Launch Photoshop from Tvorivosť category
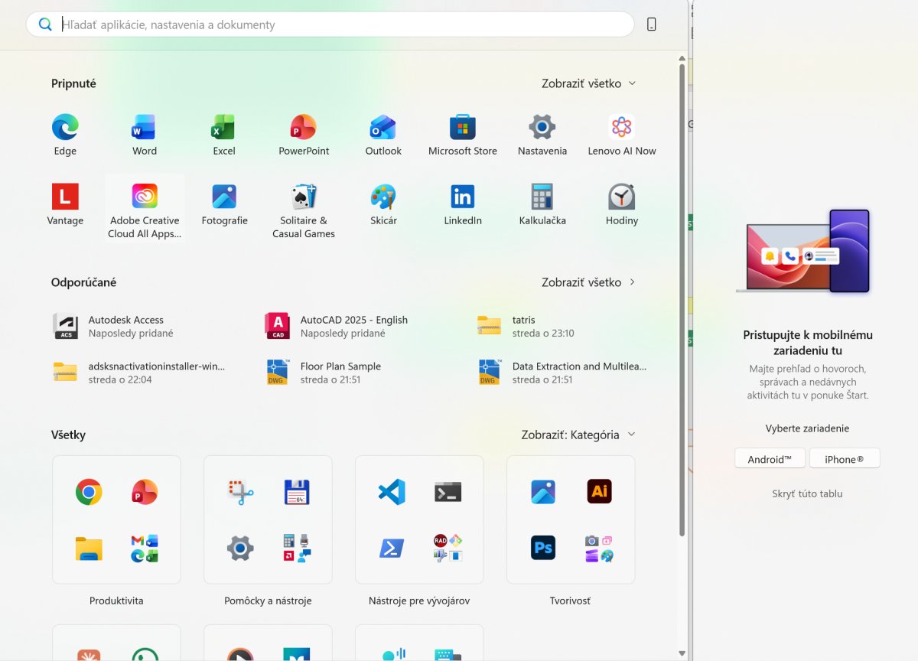Image resolution: width=918 pixels, height=661 pixels. (543, 548)
